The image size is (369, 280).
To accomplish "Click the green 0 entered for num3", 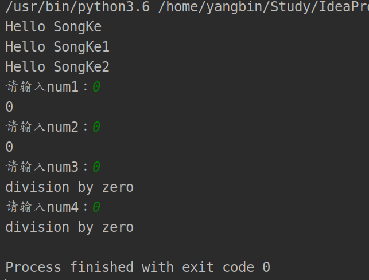I will click(x=96, y=167).
